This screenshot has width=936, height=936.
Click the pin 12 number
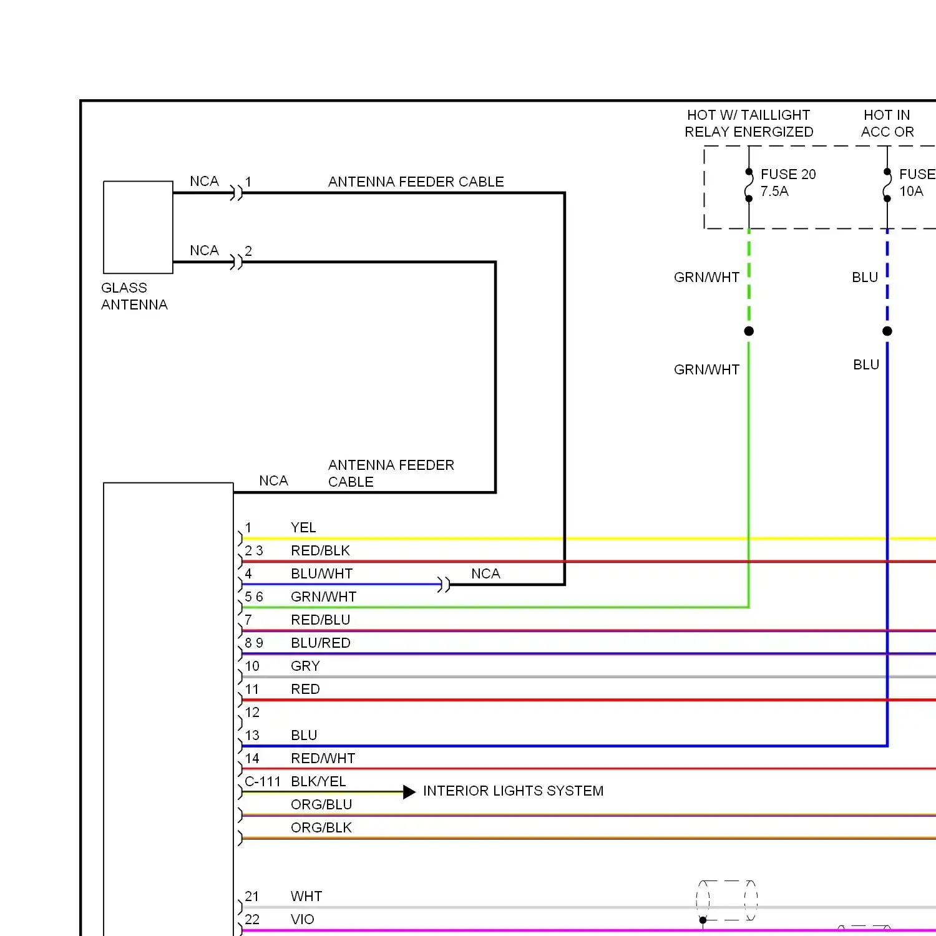[252, 712]
